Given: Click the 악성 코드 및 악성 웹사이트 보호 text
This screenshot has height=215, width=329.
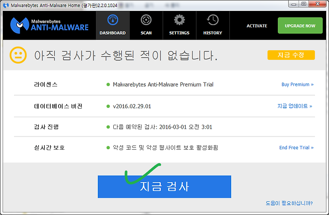Looking at the screenshot, I should coord(165,147).
